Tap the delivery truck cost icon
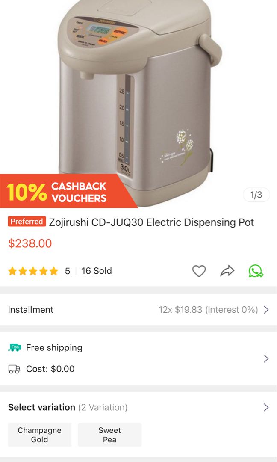 15,369
